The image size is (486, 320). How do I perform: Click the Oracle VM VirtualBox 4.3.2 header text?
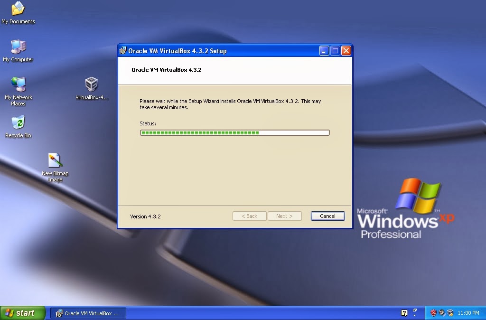coord(167,70)
